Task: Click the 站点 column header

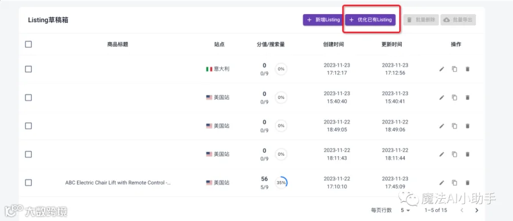Action: click(x=219, y=44)
